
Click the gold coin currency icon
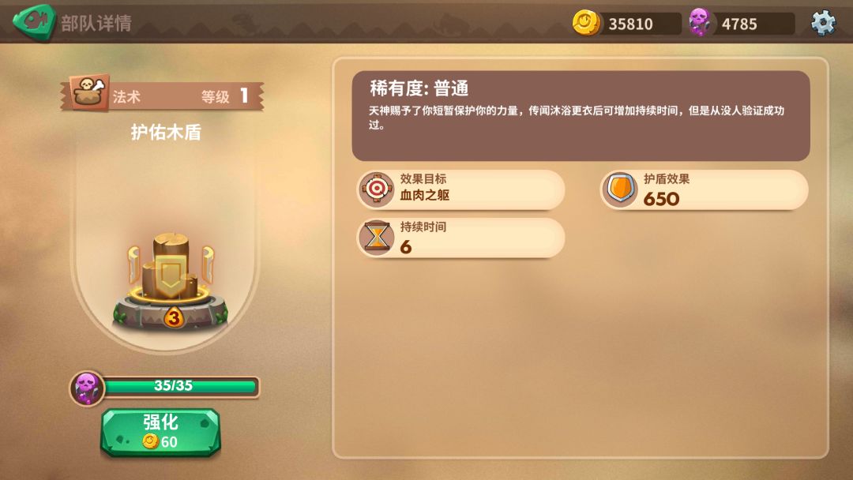[586, 23]
